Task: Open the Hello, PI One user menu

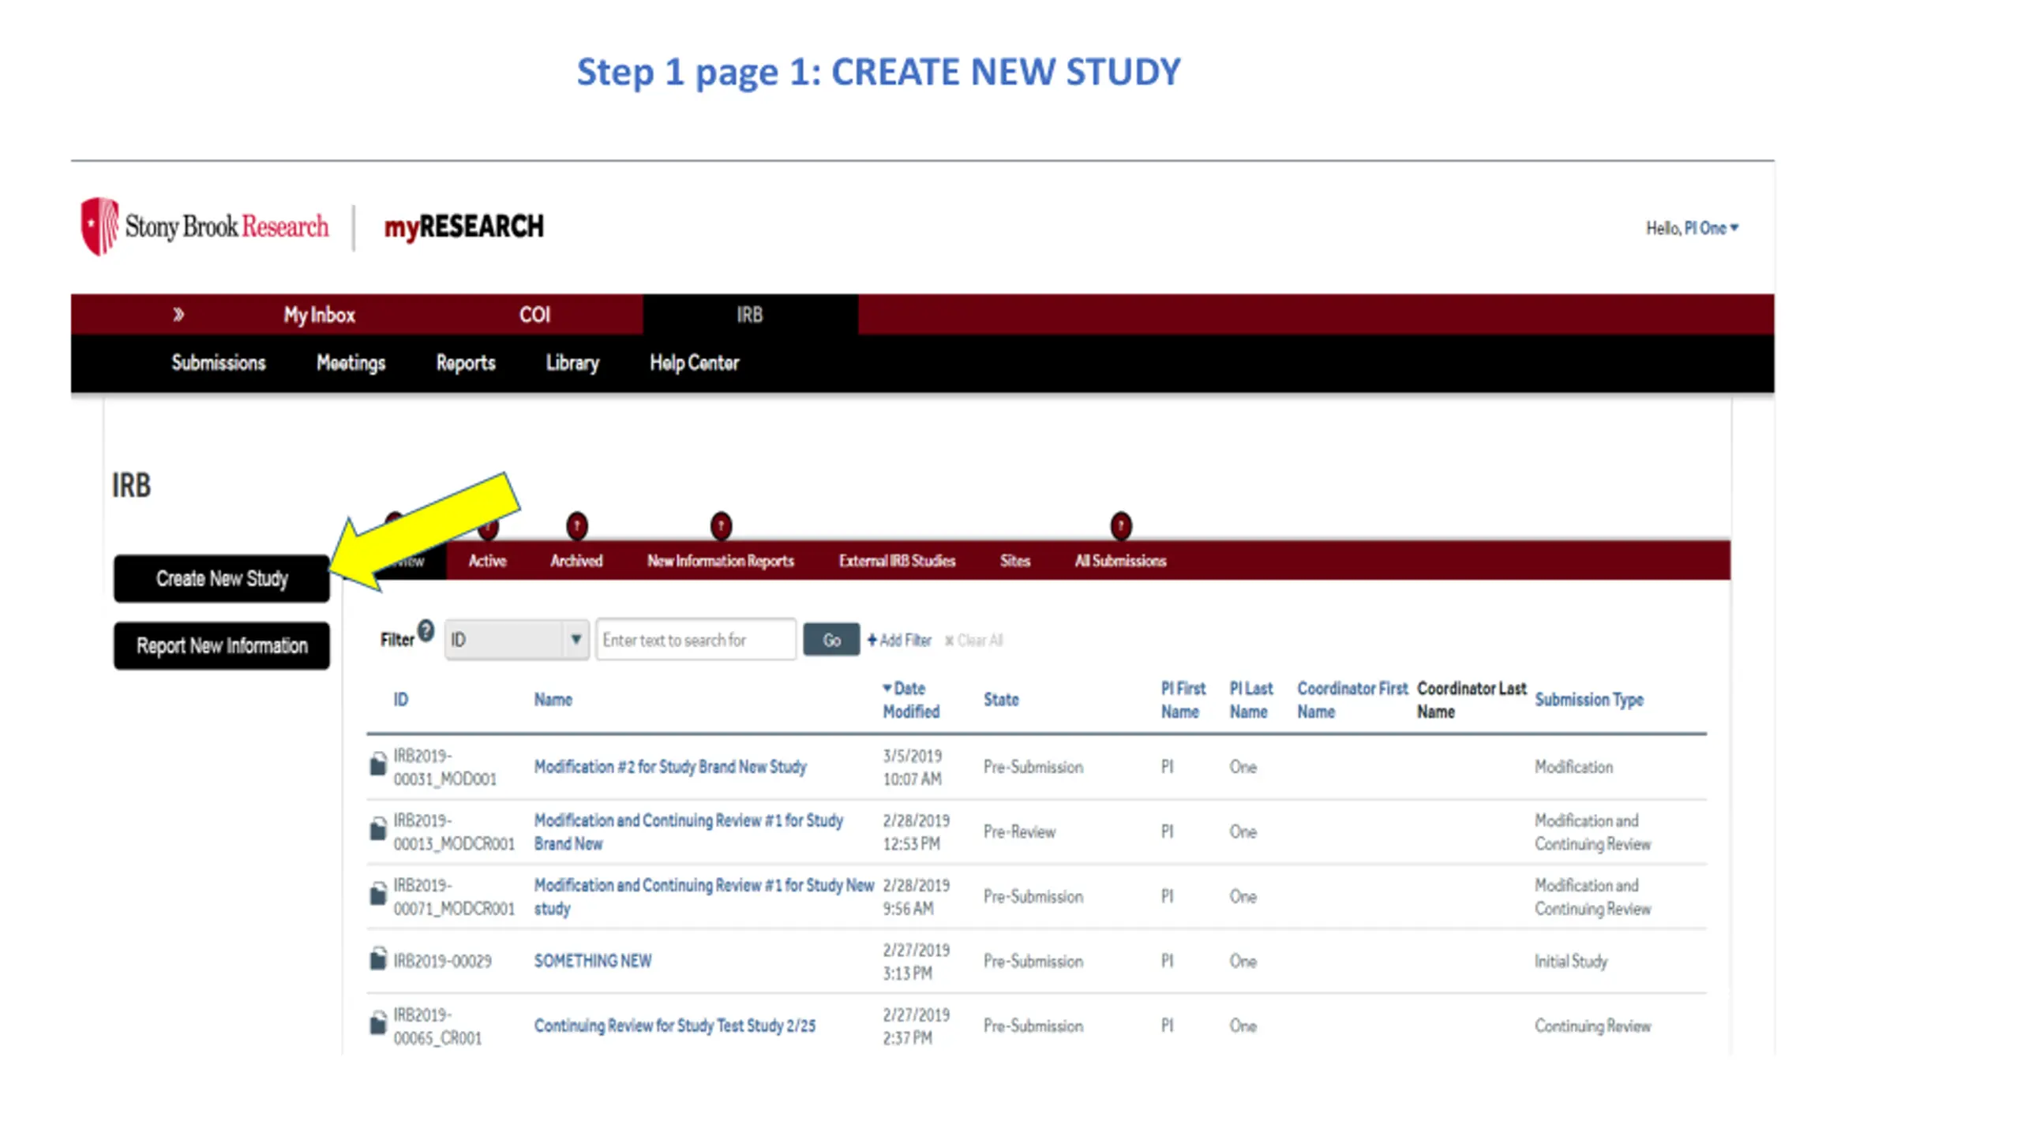Action: click(x=1692, y=228)
